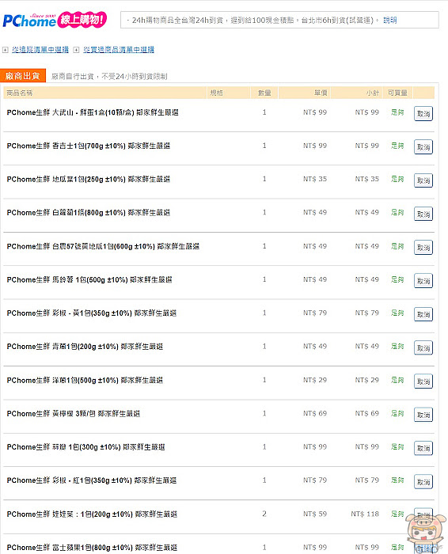This screenshot has height=554, width=448.
Task: Open the 從買過商品清單中選購 link
Action: point(119,50)
